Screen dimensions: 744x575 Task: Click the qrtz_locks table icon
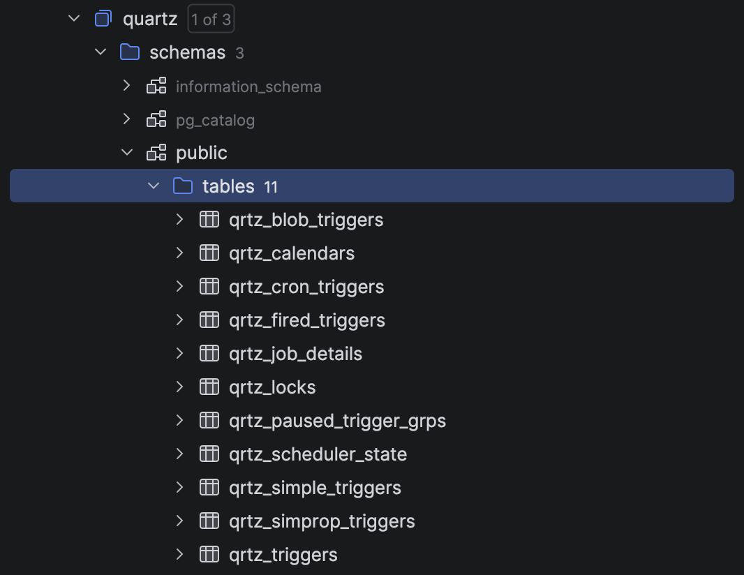(x=209, y=387)
